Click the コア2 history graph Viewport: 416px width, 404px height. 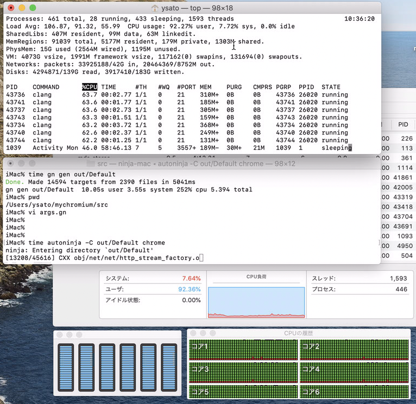tap(354, 348)
